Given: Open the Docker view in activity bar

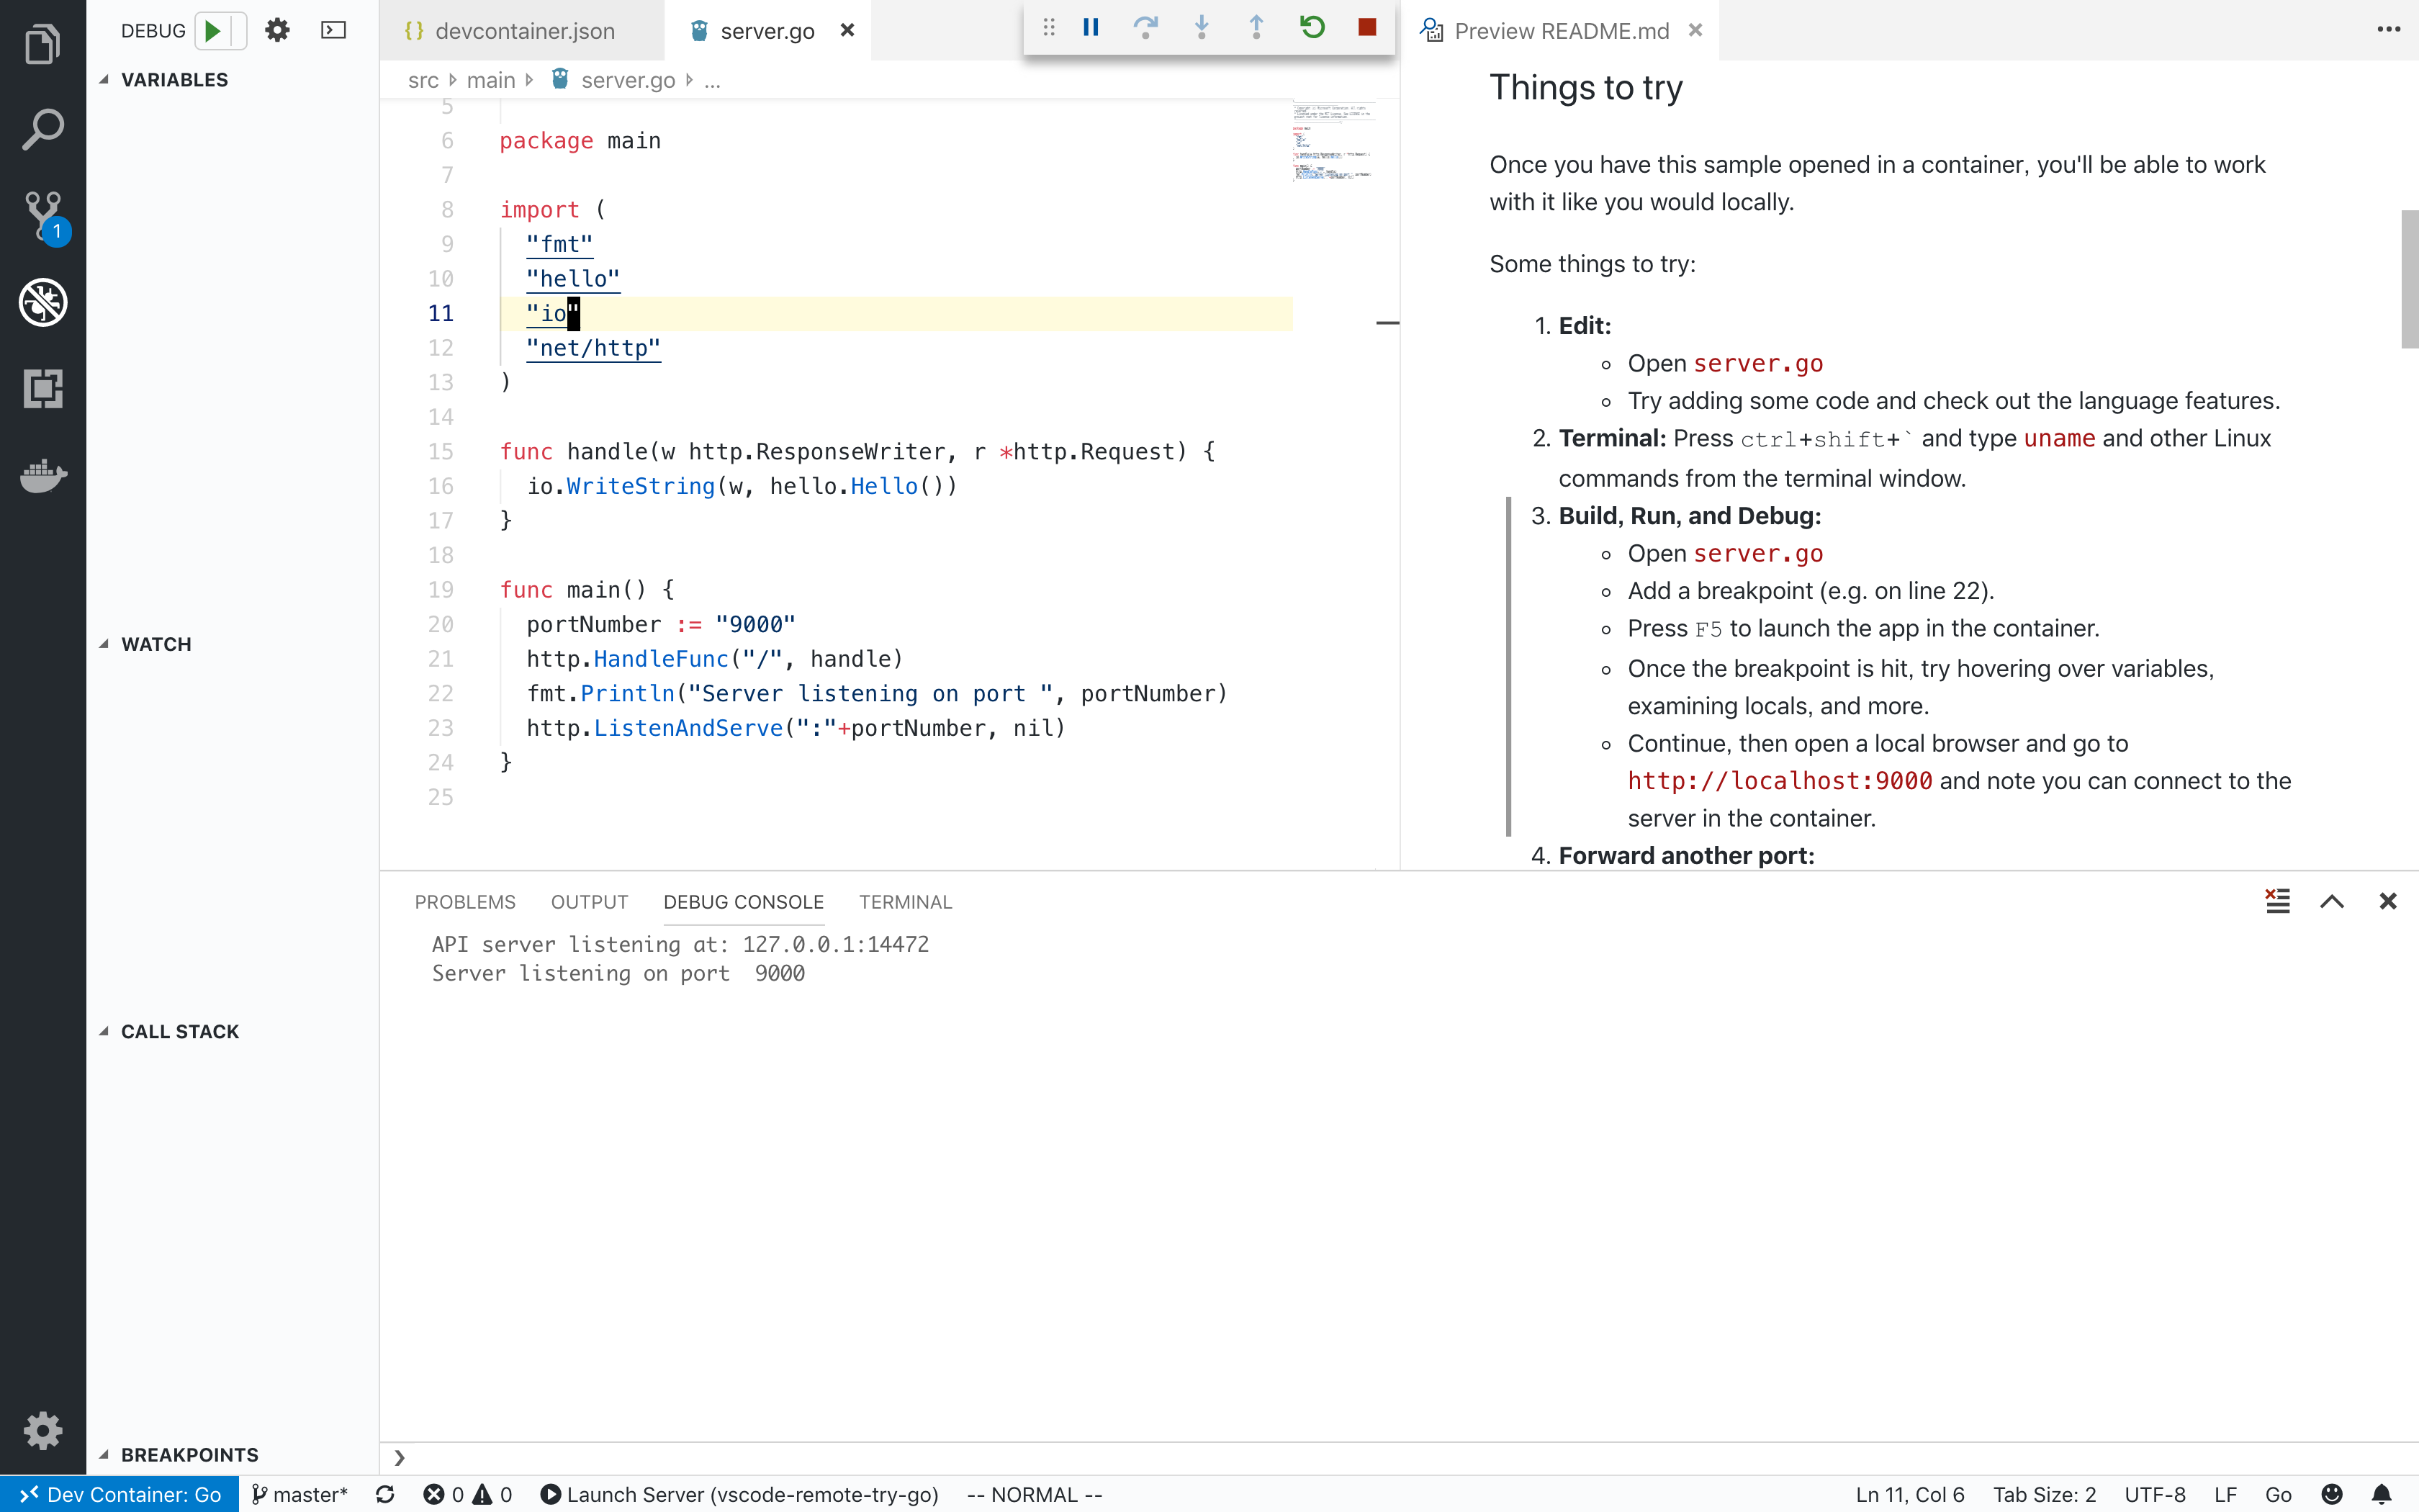Looking at the screenshot, I should tap(42, 476).
